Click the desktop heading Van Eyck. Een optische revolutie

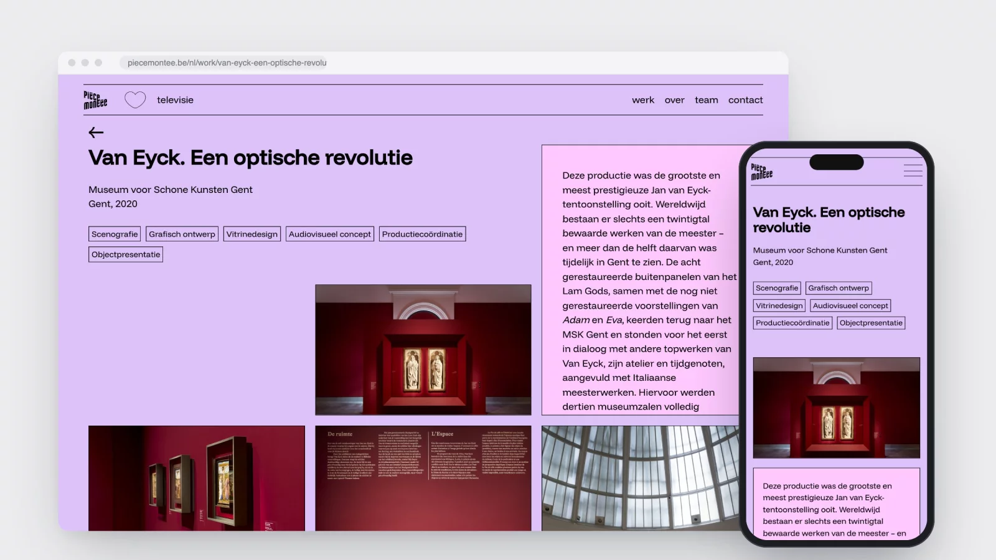[250, 158]
